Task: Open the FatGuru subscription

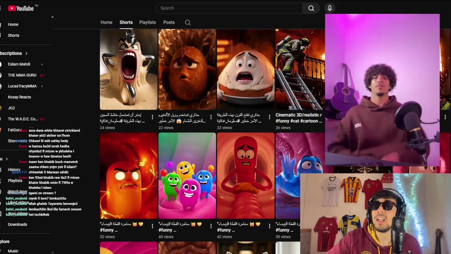Action: 14,130
